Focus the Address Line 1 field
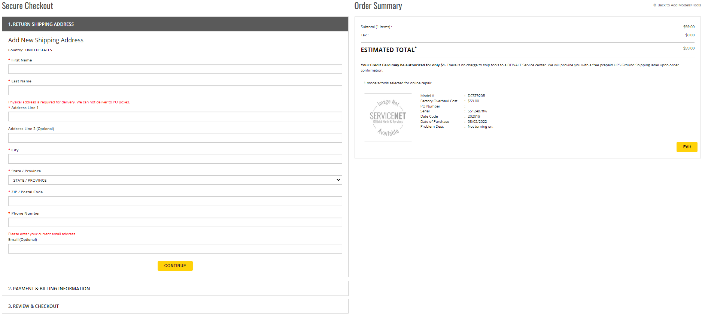Image resolution: width=705 pixels, height=315 pixels. pos(175,116)
